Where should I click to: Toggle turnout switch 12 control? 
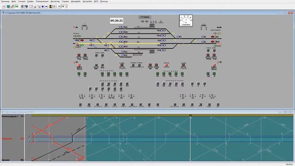(101, 96)
